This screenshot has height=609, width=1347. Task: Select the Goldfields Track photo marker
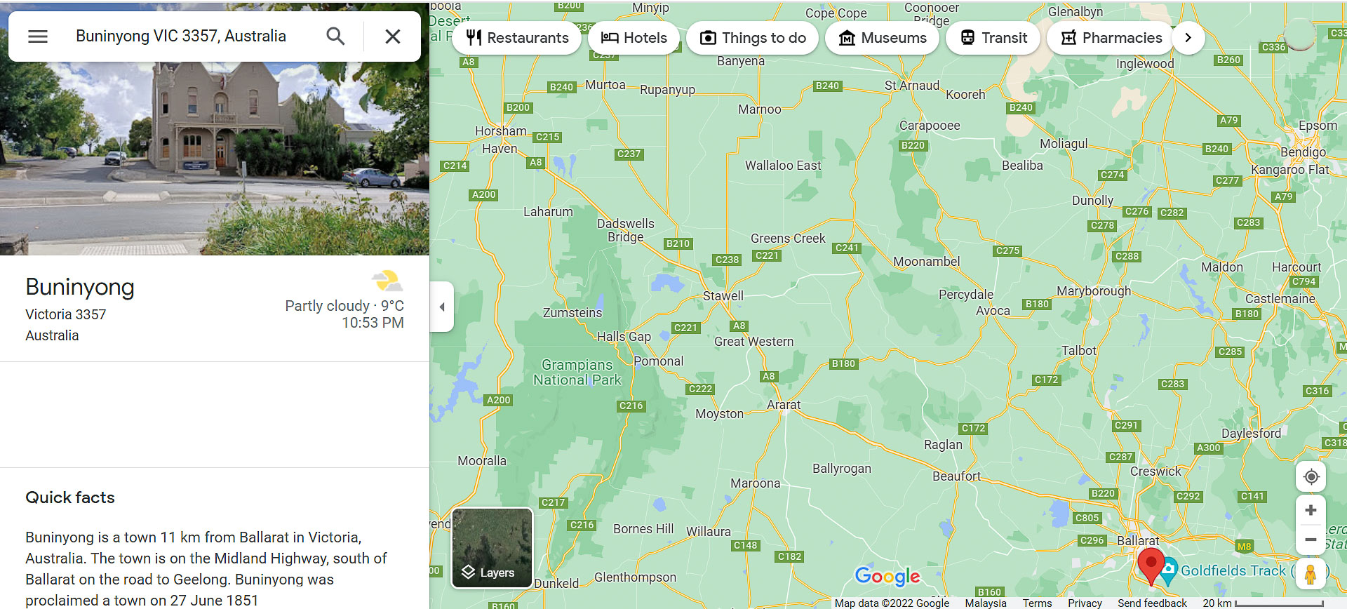[x=1169, y=571]
